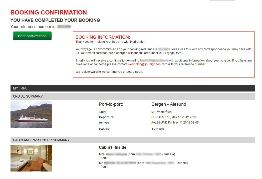Click the Arrives: label

pyautogui.click(x=105, y=122)
